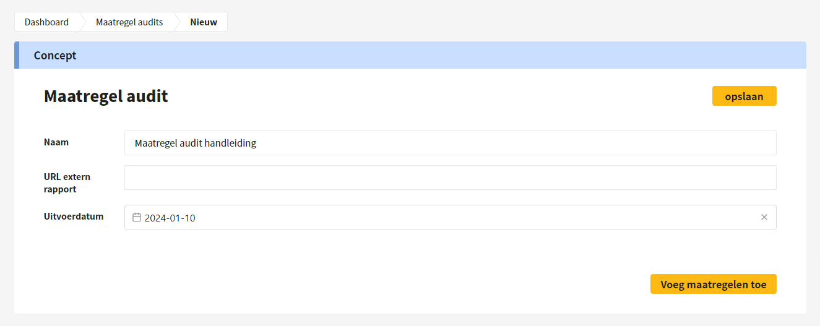Clear the date with the X icon

coord(764,217)
